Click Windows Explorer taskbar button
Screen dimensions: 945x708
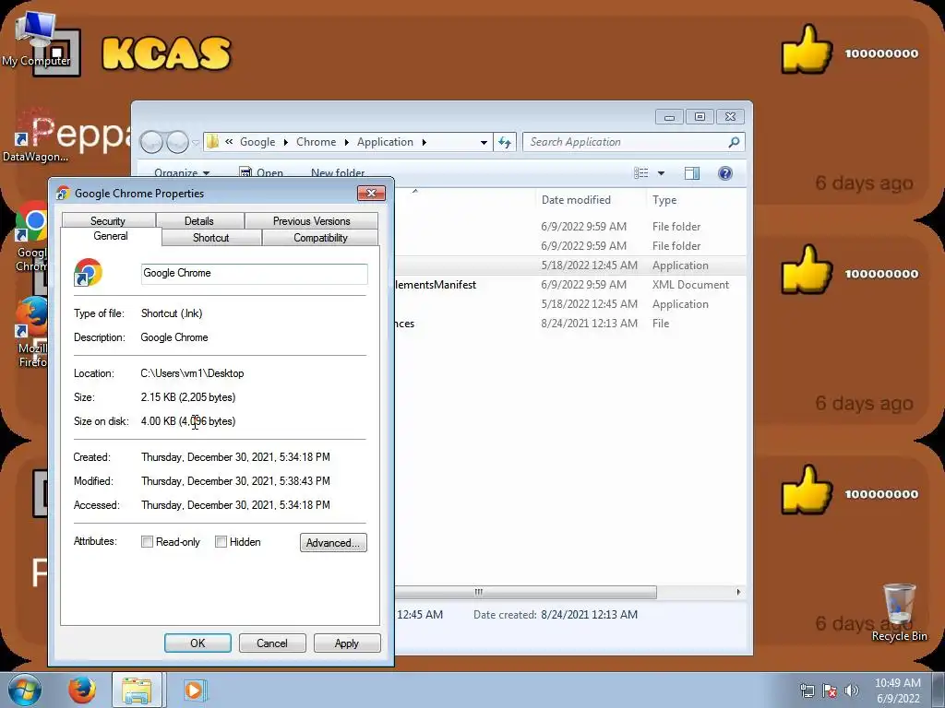(137, 690)
